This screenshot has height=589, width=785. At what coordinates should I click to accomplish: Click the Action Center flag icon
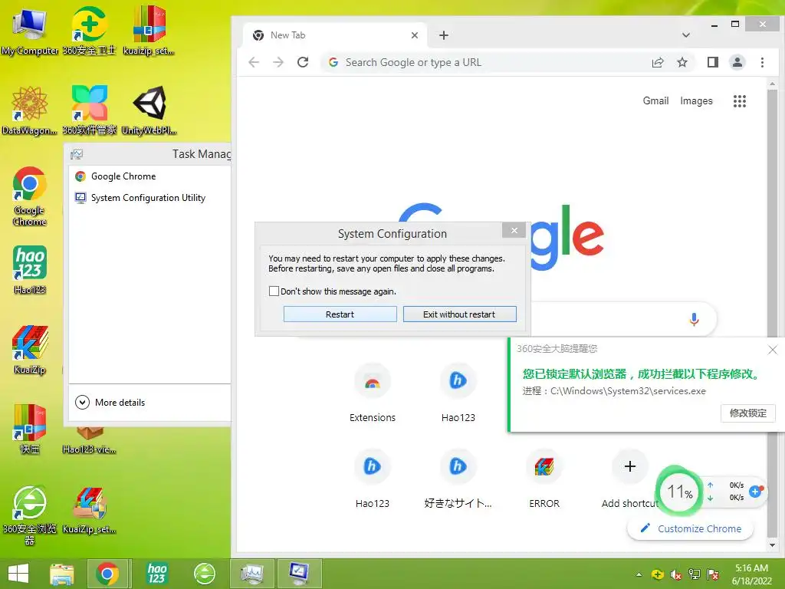coord(713,574)
